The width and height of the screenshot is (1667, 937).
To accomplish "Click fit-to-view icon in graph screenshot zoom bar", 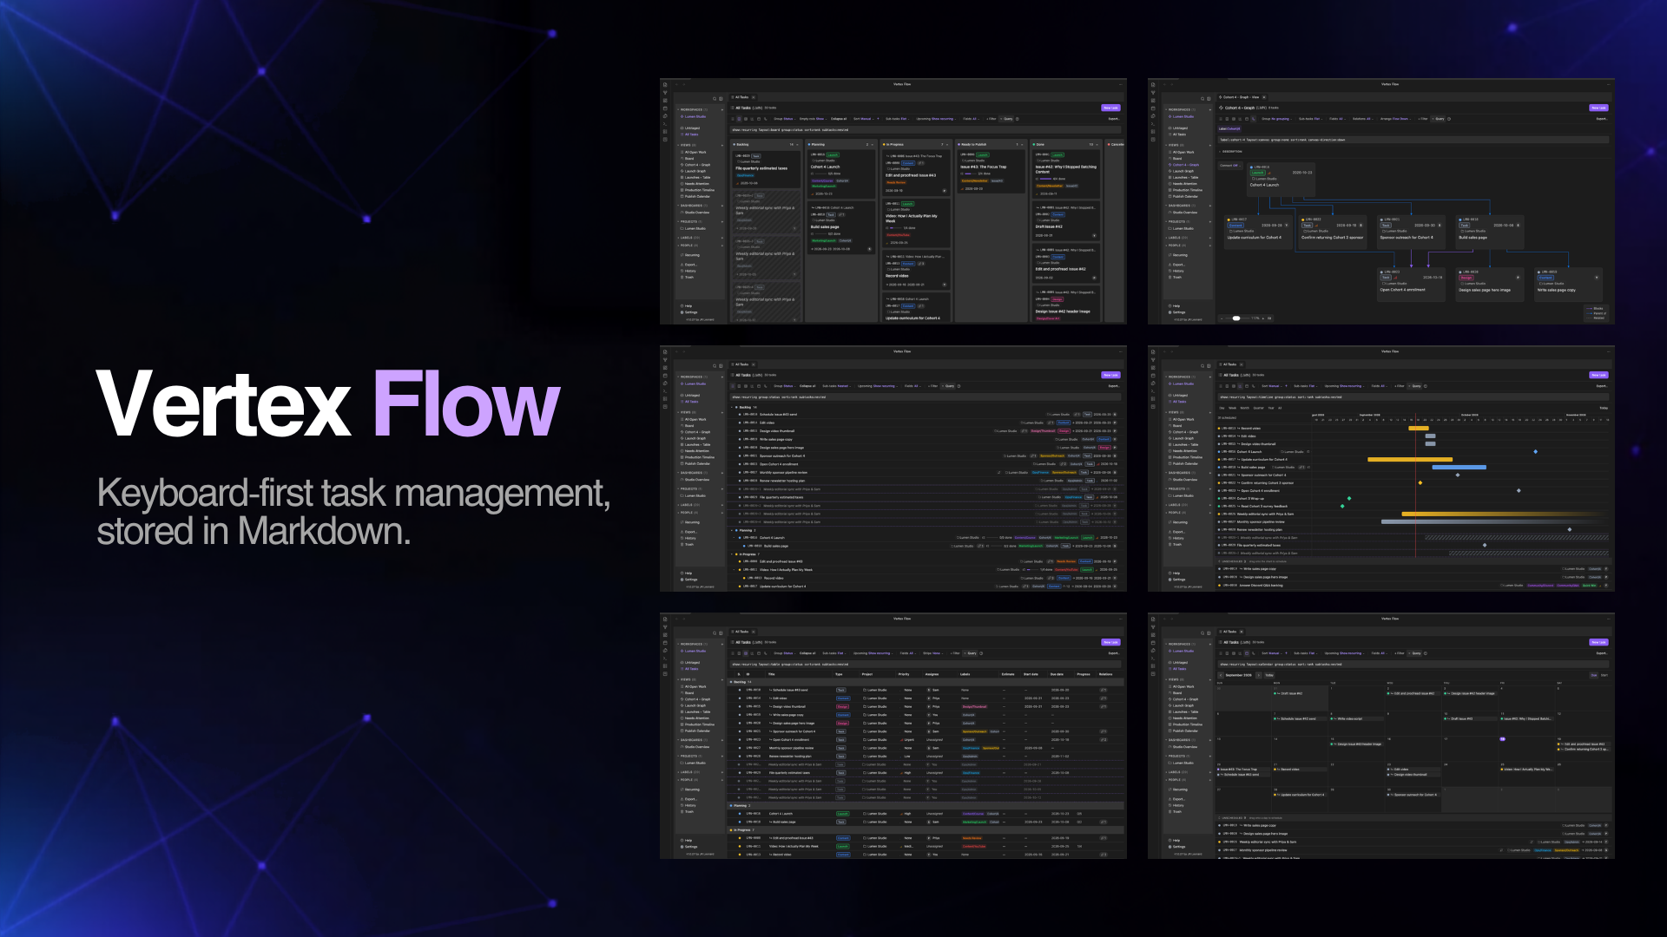I will click(x=1269, y=318).
